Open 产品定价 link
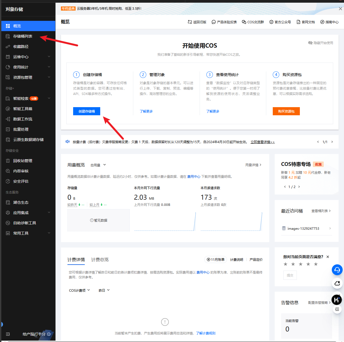This screenshot has width=344, height=342. (x=256, y=260)
